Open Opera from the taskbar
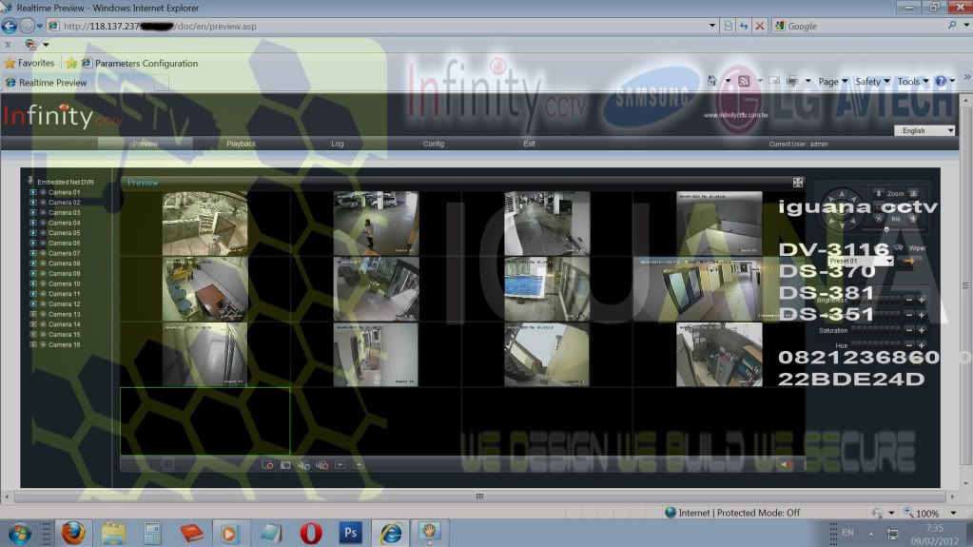 point(311,532)
